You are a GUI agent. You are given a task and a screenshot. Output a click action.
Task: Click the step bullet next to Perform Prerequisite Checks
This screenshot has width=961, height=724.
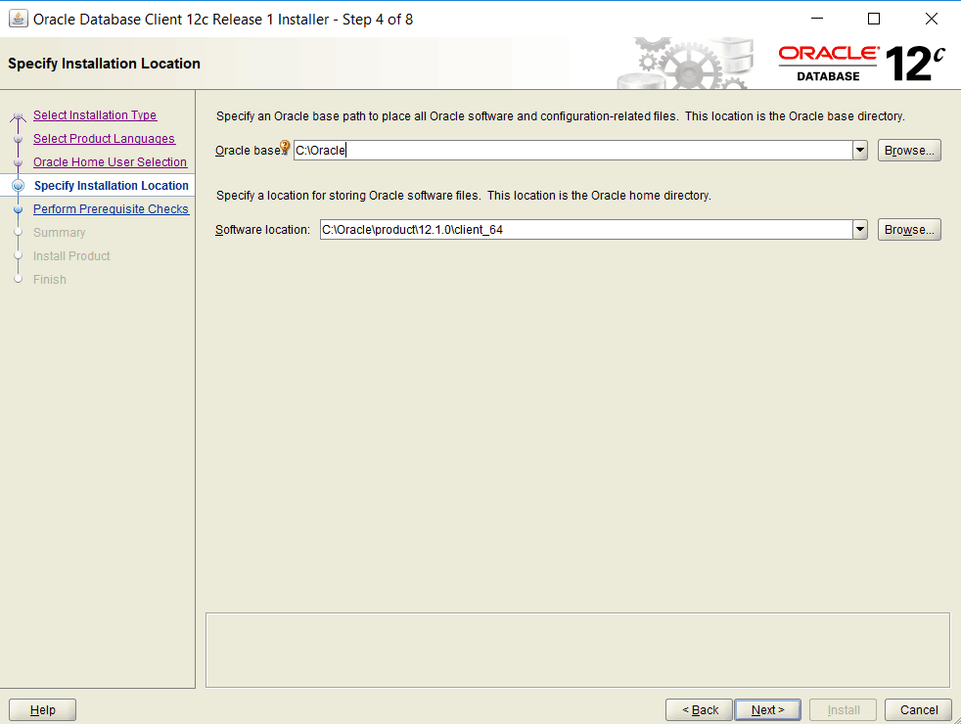click(x=19, y=208)
